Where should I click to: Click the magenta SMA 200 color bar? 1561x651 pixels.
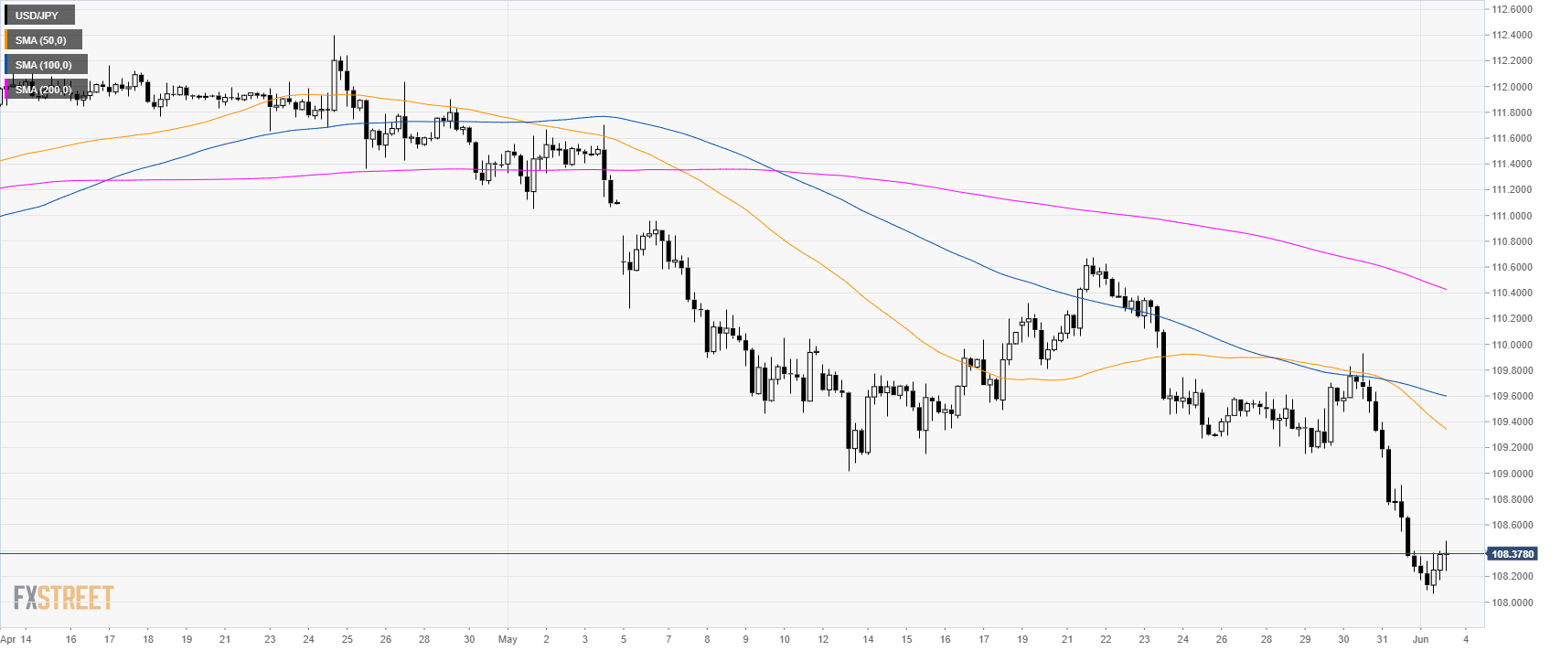pos(5,90)
